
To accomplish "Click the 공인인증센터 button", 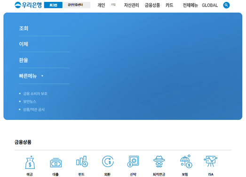I will (x=77, y=5).
